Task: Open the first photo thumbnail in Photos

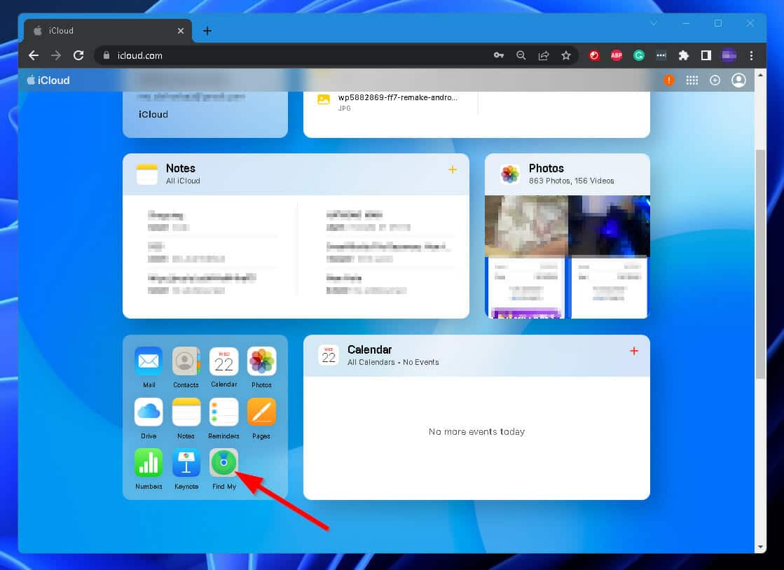Action: (x=526, y=225)
